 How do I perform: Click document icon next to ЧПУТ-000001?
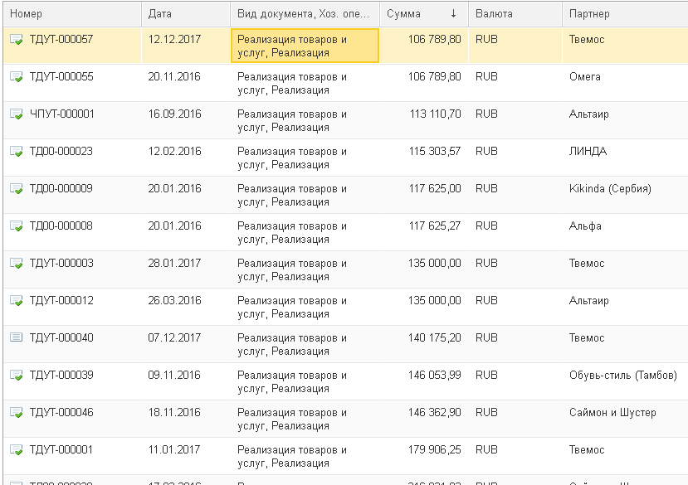[x=16, y=114]
